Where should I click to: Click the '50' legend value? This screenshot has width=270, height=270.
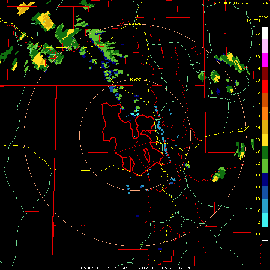click(258, 80)
